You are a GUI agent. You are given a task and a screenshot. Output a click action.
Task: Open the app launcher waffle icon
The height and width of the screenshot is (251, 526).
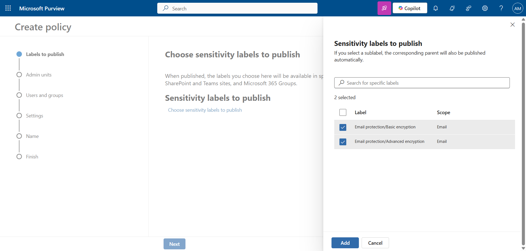[8, 8]
